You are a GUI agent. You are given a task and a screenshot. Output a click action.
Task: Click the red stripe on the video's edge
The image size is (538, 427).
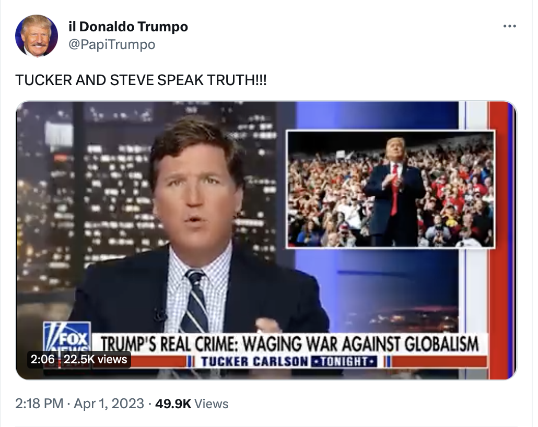(499, 240)
